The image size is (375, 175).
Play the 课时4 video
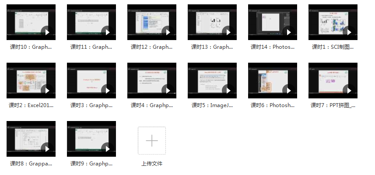[168, 91]
